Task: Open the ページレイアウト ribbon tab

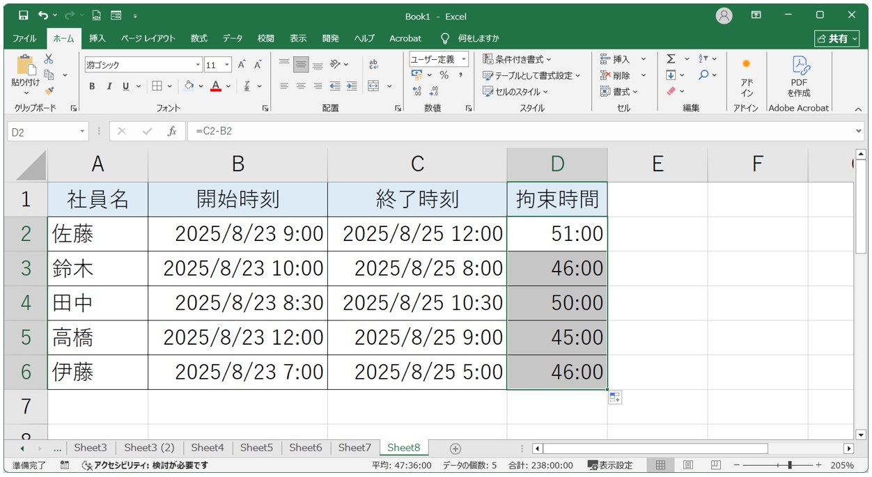Action: coord(148,38)
